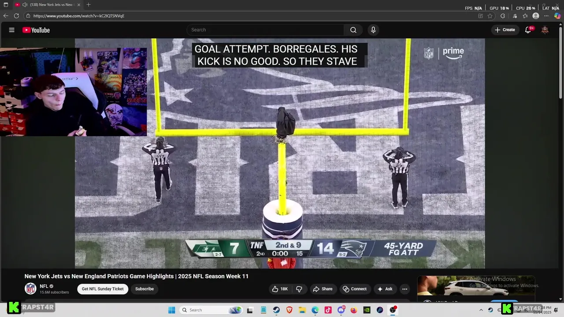This screenshot has height=317, width=564.
Task: Click the Steam system tray icon
Action: tap(490, 310)
